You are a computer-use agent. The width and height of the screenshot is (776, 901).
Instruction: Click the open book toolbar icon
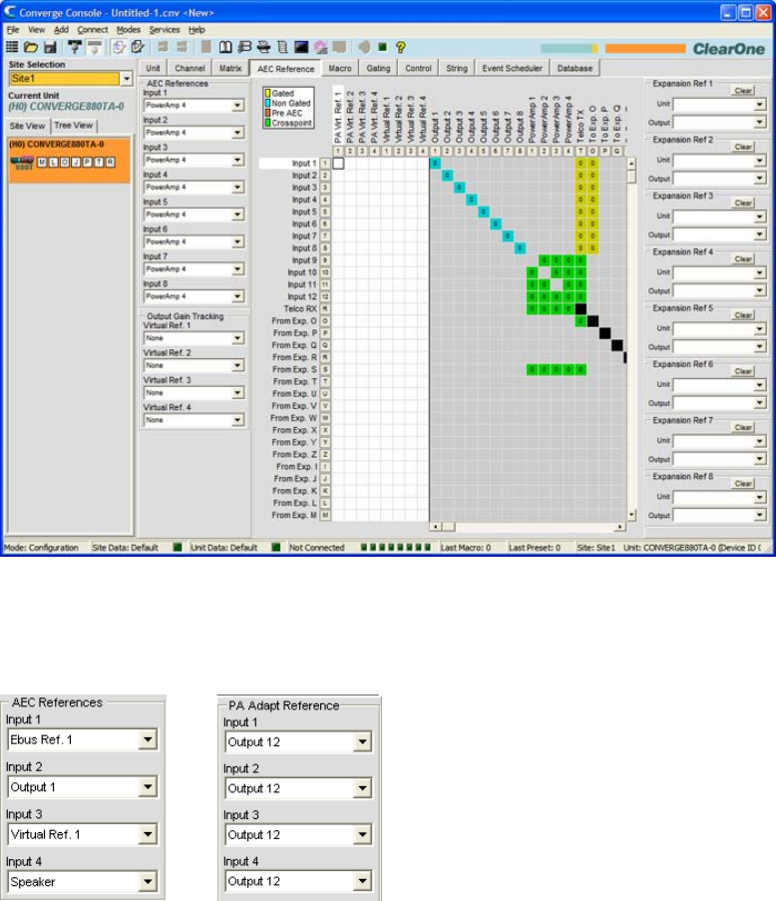click(x=225, y=47)
